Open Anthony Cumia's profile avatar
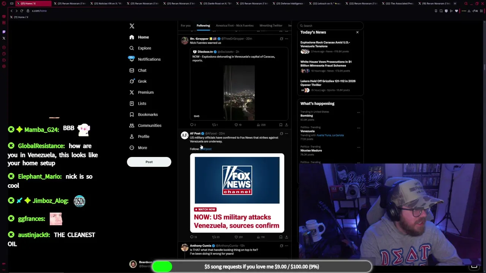 (185, 247)
